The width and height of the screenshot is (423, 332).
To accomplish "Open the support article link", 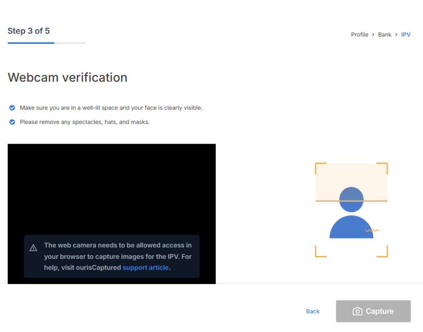I will click(x=145, y=268).
